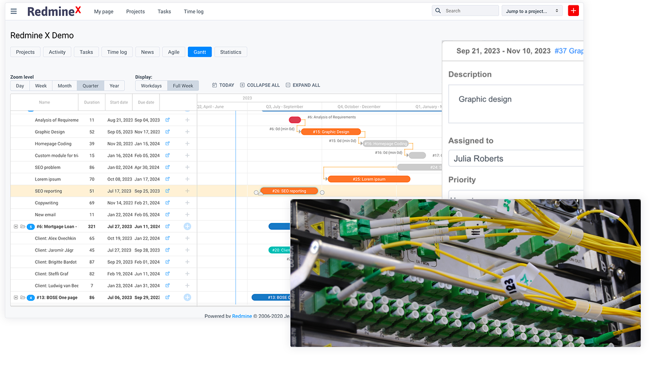Open Copywriting row external link icon
The height and width of the screenshot is (378, 650).
(x=167, y=203)
